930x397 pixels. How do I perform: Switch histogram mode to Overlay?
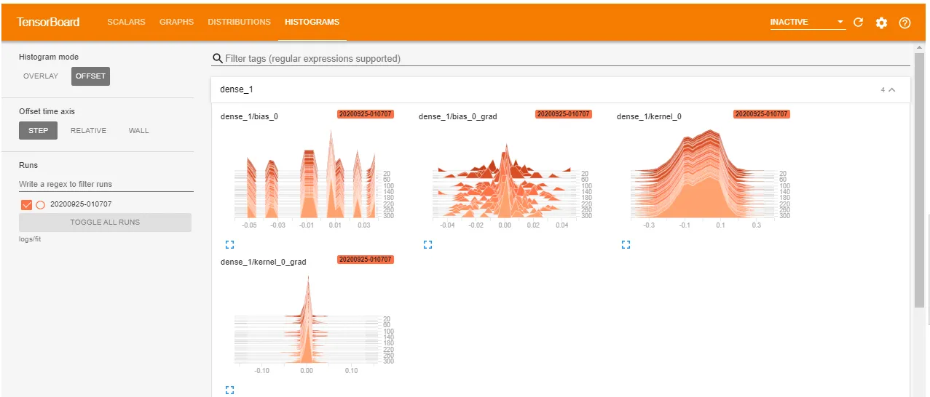(x=41, y=76)
